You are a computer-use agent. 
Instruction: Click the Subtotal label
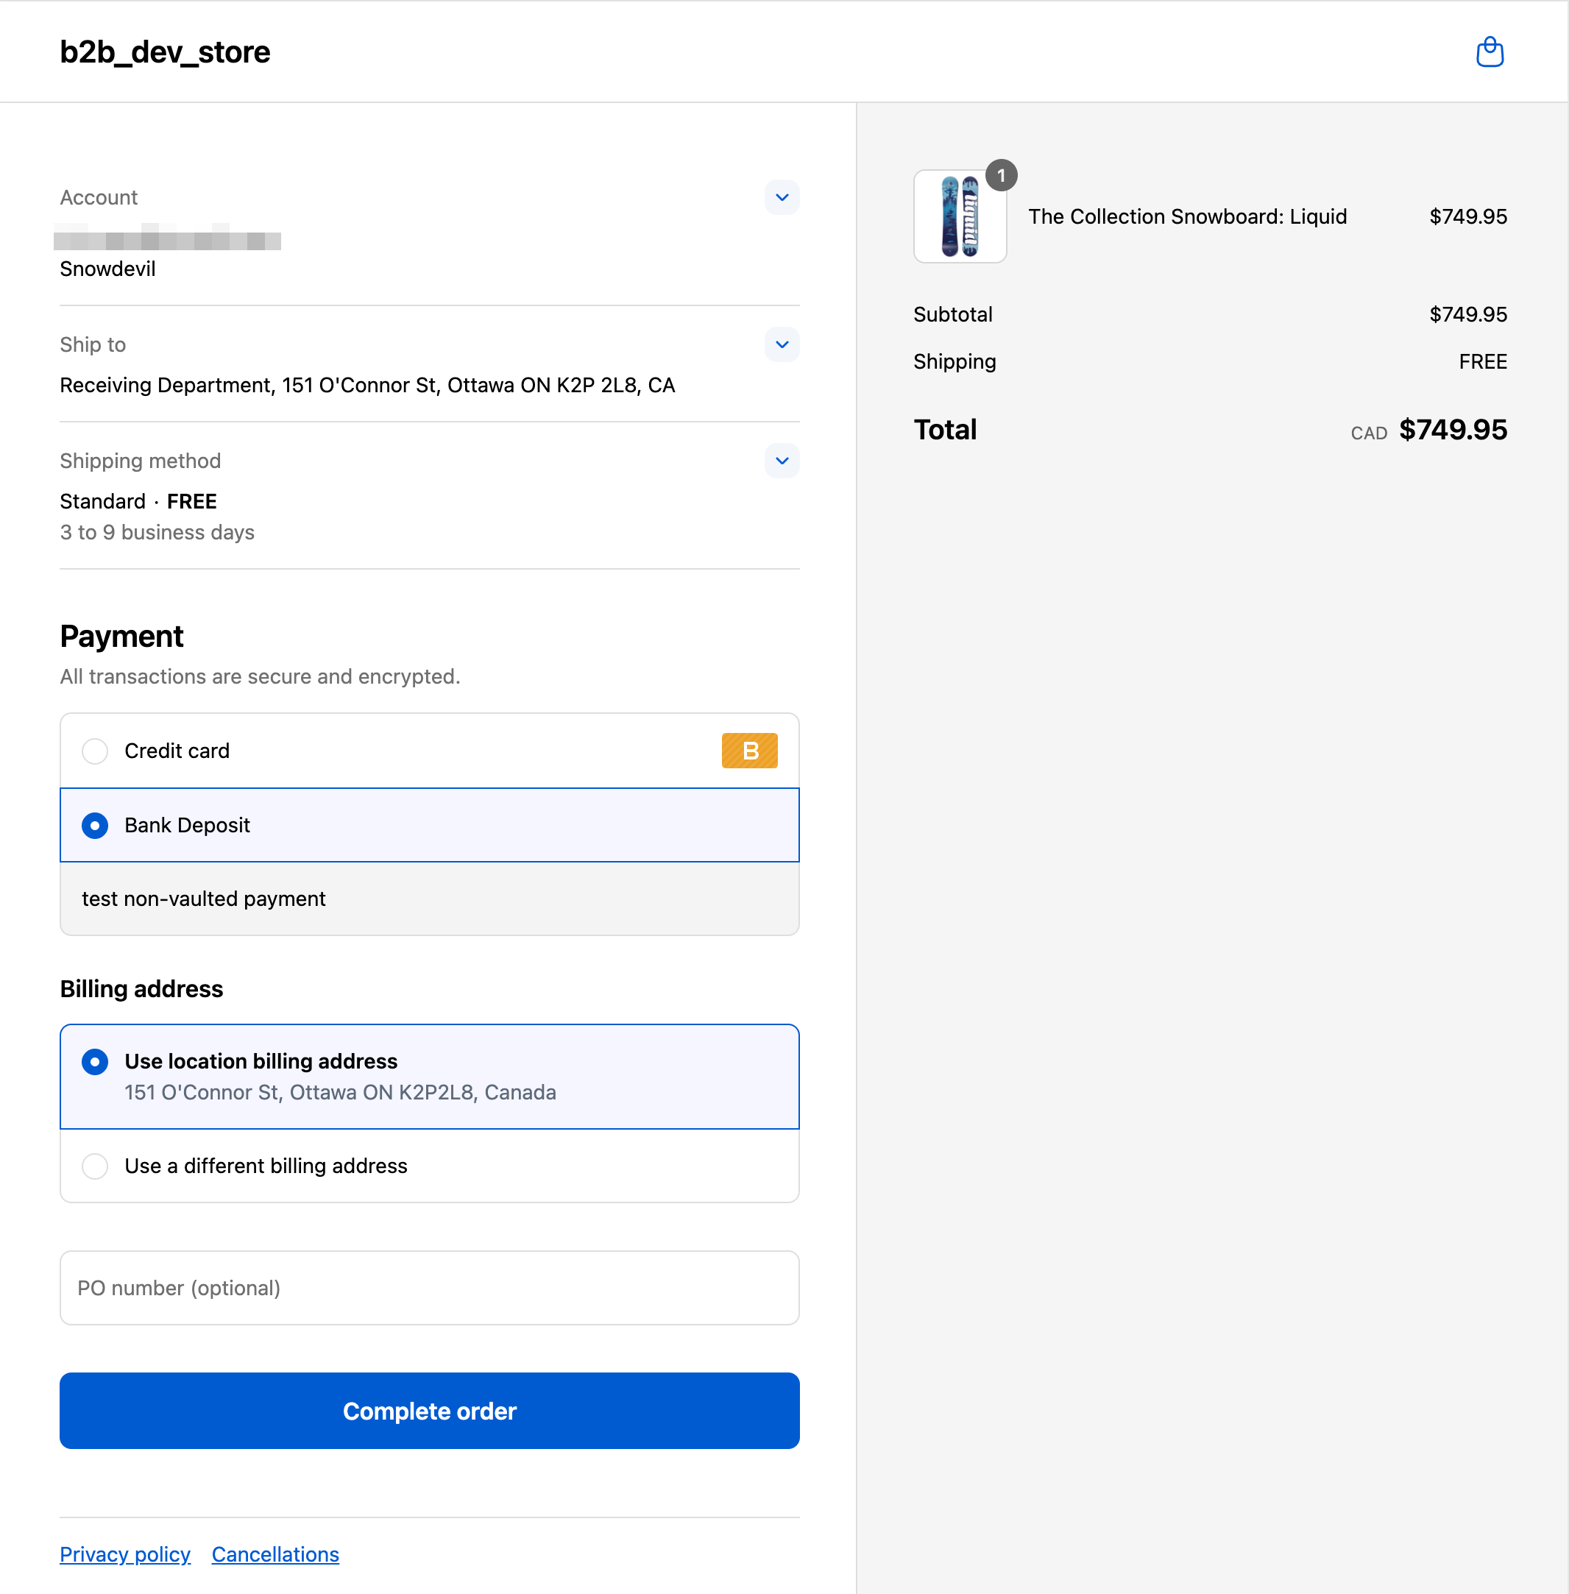952,314
